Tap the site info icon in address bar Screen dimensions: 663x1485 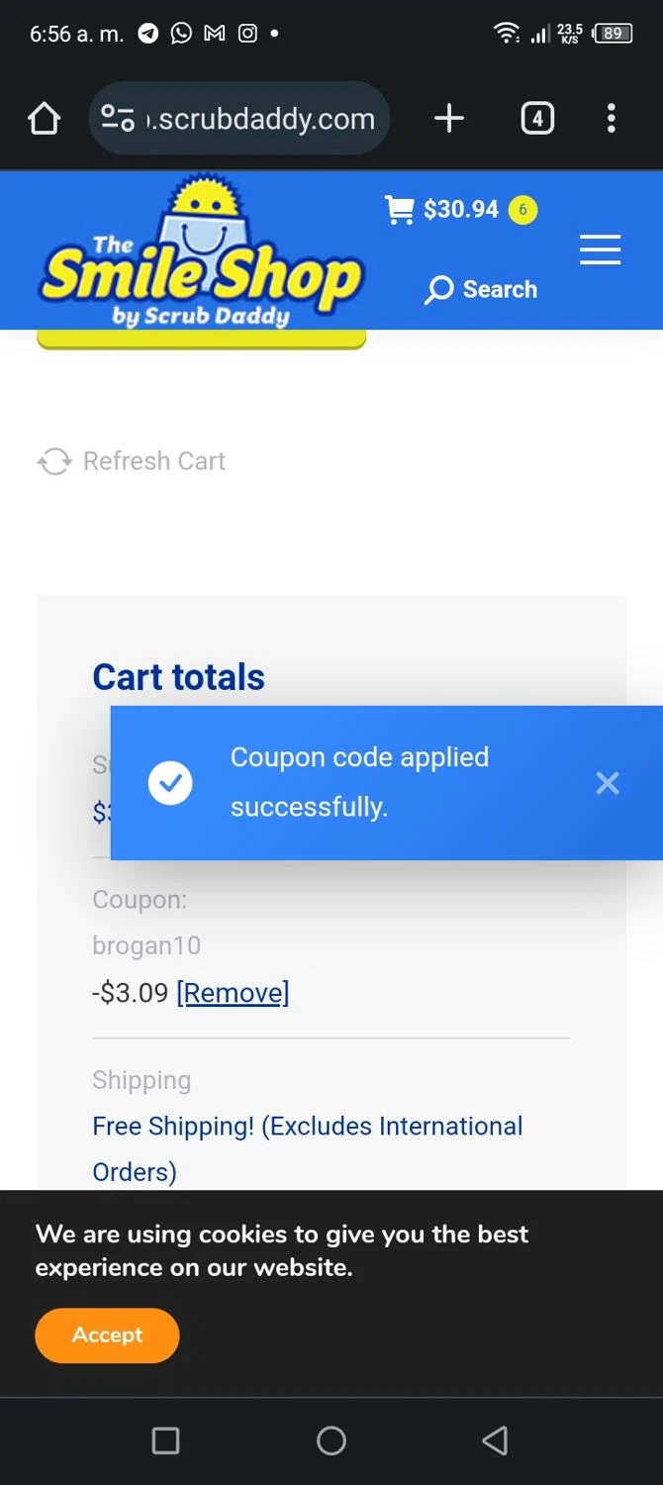[x=118, y=119]
